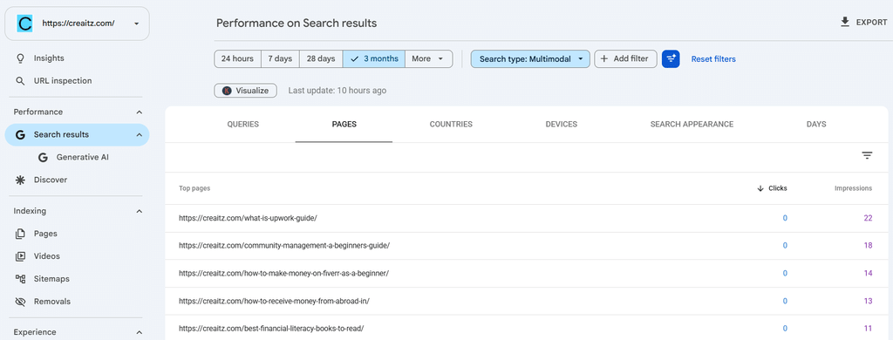Switch to the Days tab

coord(816,124)
